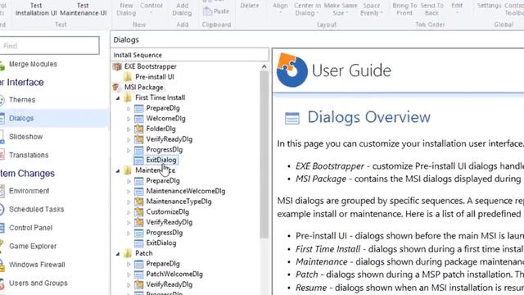This screenshot has width=524, height=295.
Task: Select the MSI Package tree node
Action: pyautogui.click(x=144, y=87)
